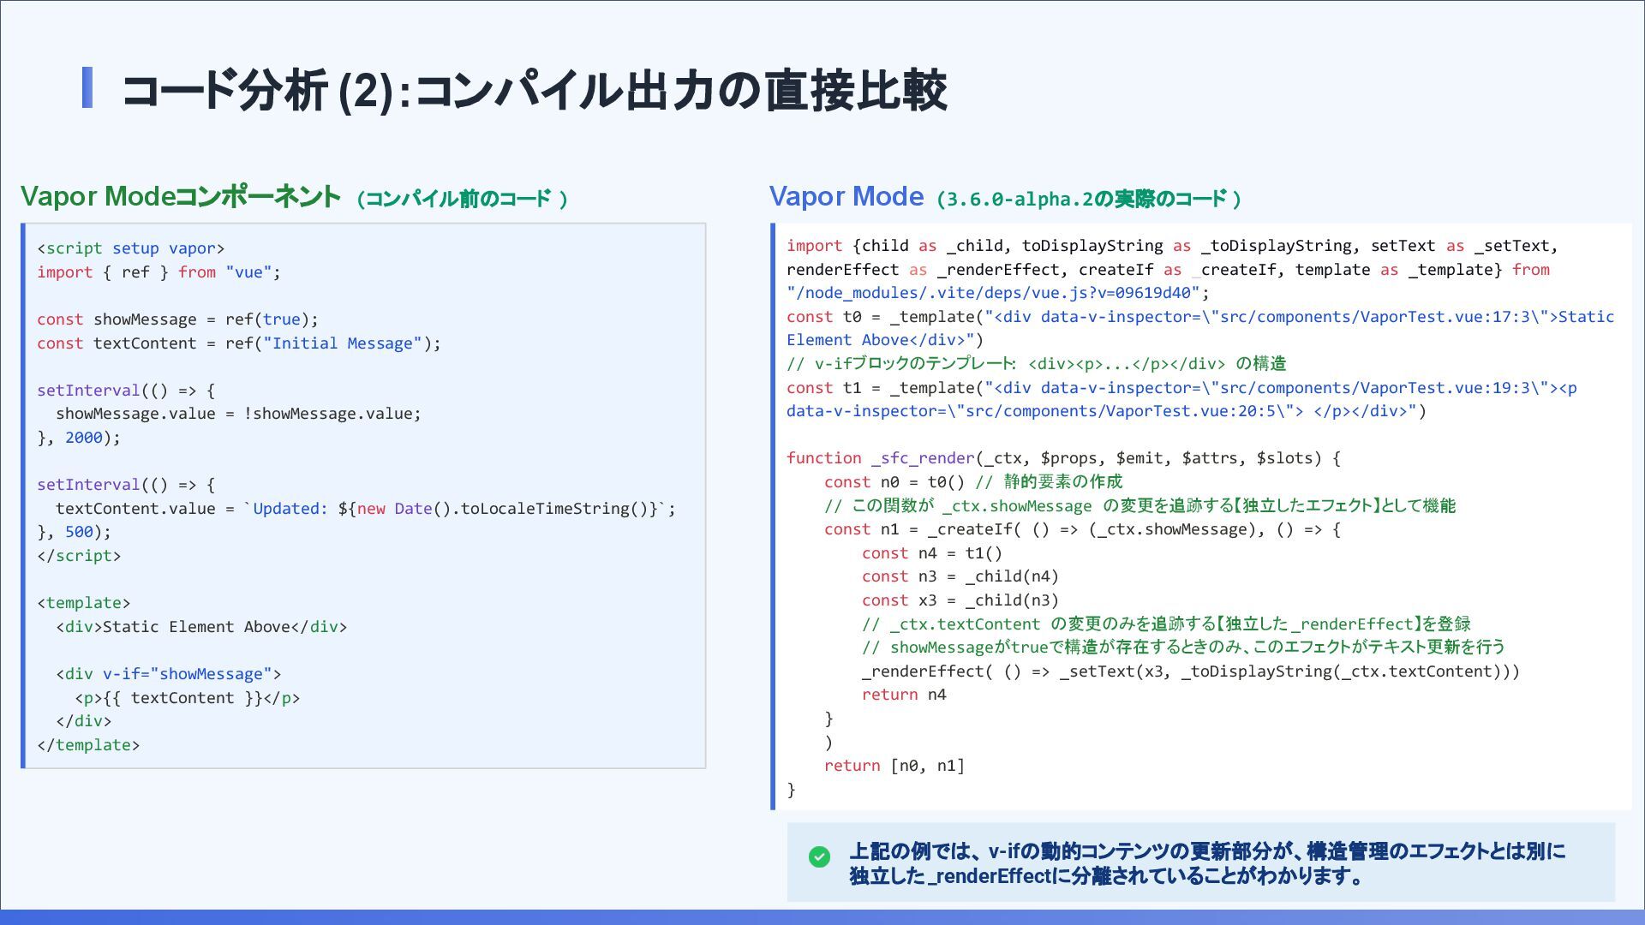Click the 2000 interval value
Screen dimensions: 1645x925
[83, 438]
